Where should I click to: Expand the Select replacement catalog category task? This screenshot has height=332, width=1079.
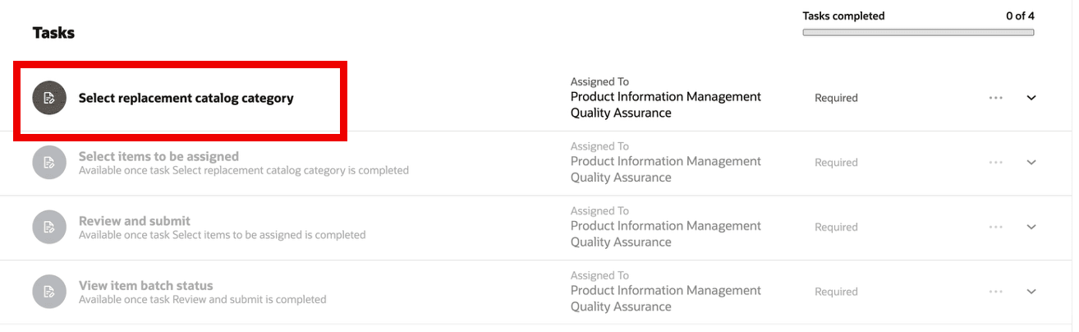(1032, 98)
